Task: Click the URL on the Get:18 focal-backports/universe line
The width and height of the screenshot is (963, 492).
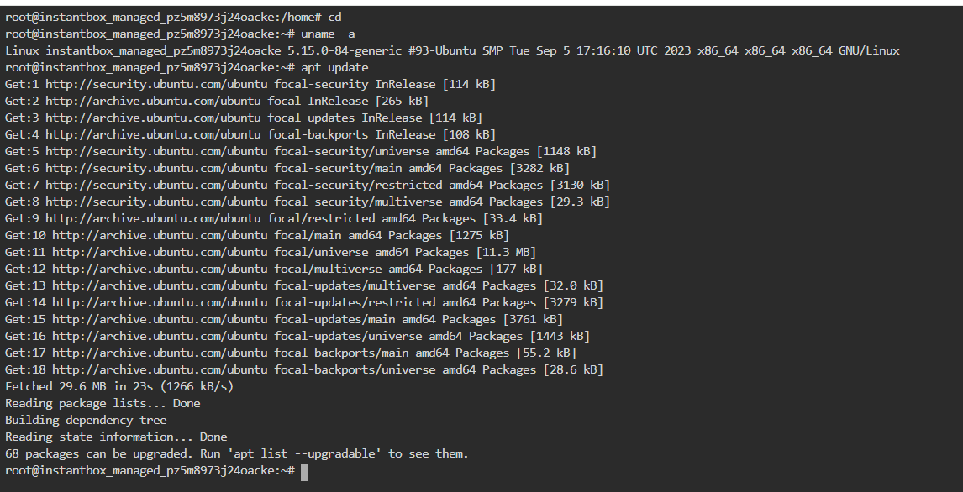Action: click(160, 369)
